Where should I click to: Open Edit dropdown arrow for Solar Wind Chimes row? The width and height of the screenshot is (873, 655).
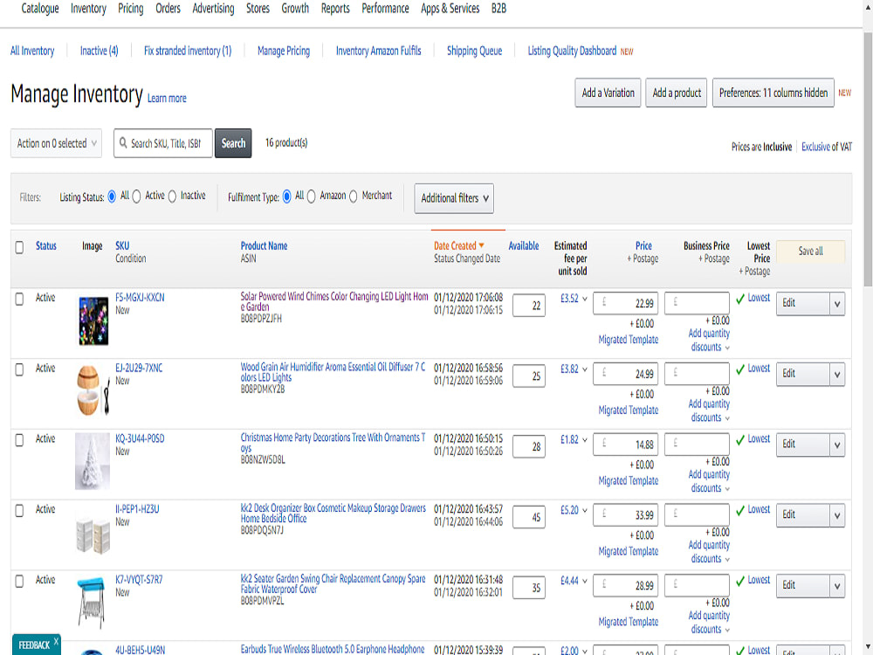pos(837,304)
